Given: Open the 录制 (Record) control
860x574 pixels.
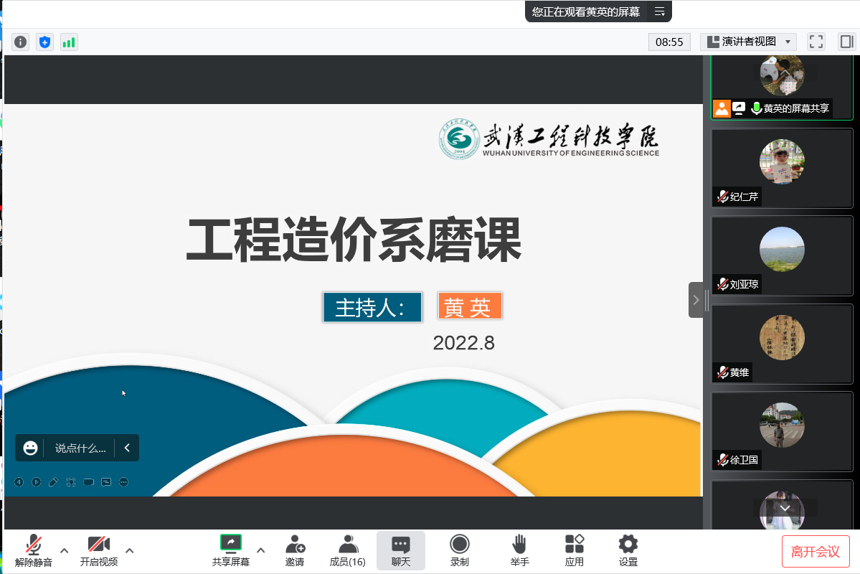Looking at the screenshot, I should point(459,550).
